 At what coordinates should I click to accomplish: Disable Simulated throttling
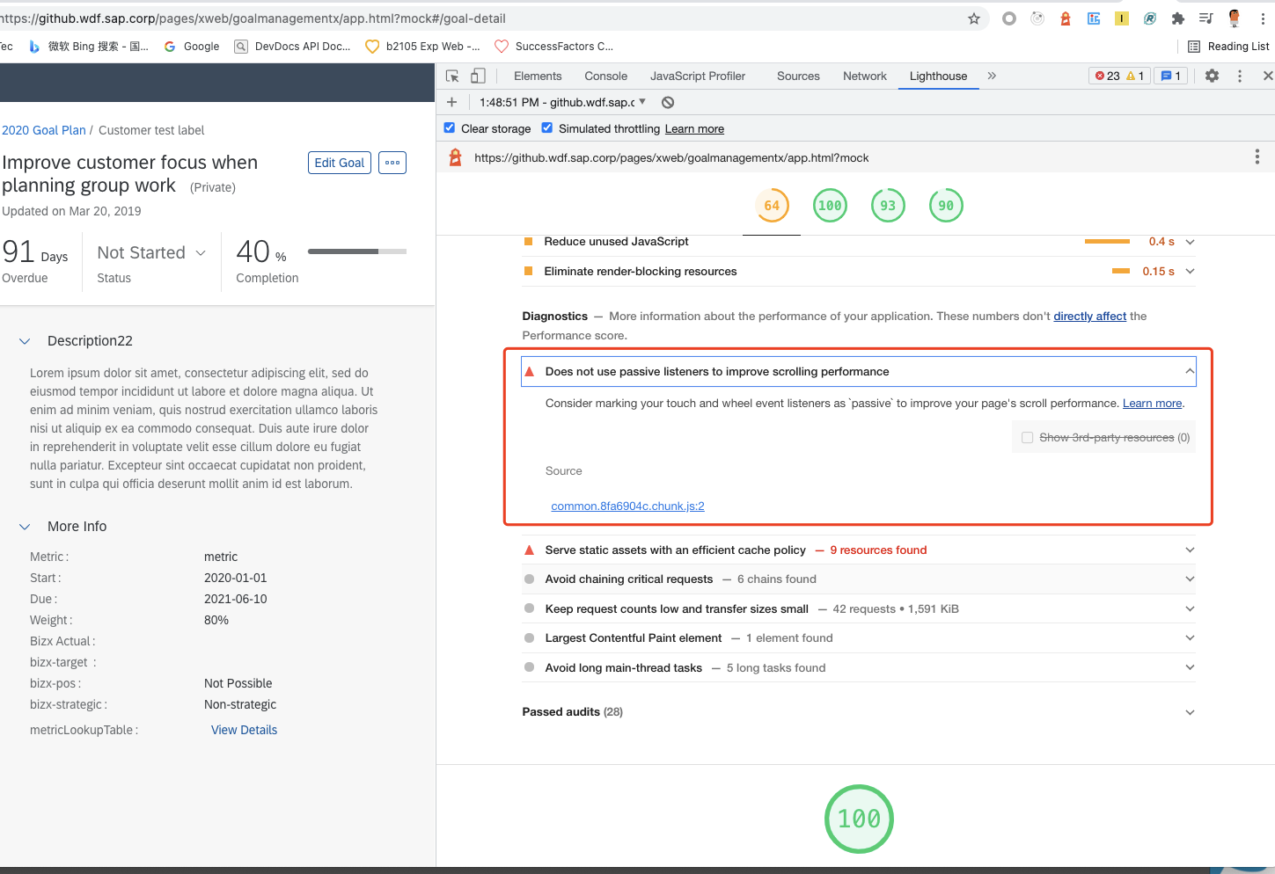point(547,128)
